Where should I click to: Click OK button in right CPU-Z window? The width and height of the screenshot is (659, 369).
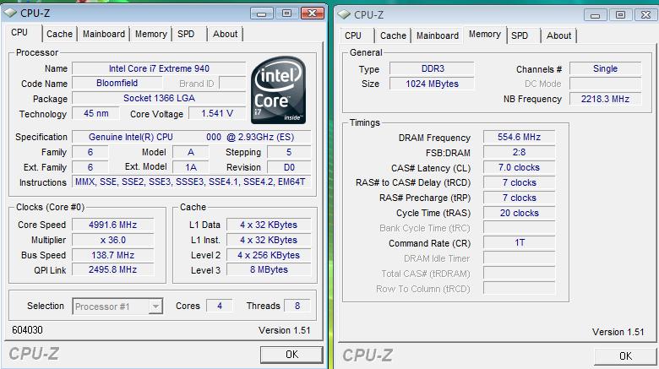625,356
